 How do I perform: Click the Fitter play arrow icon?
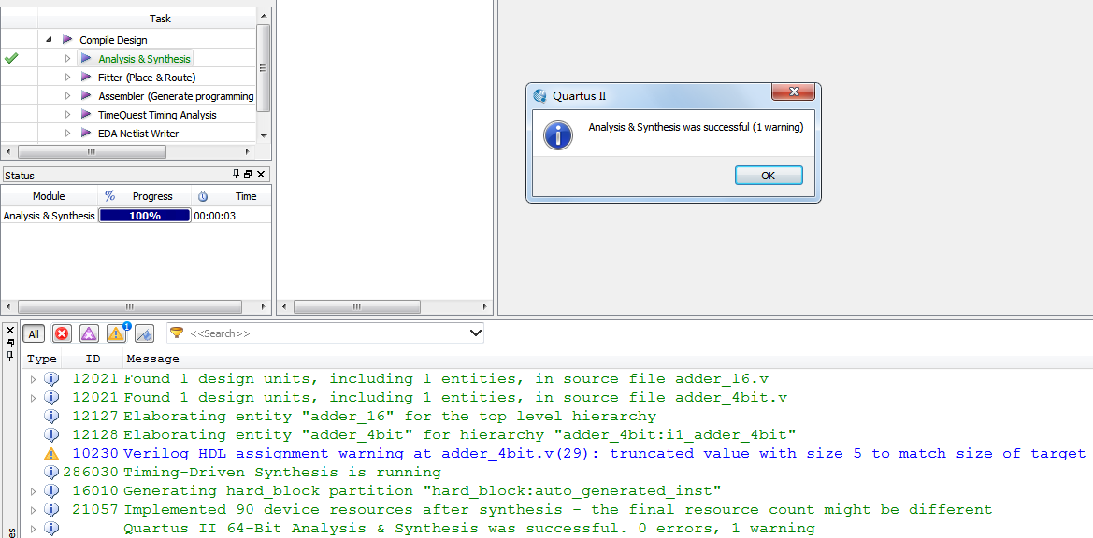coord(86,77)
